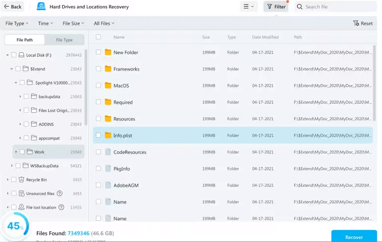Click the CodeResources file icon
The height and width of the screenshot is (242, 382).
108,152
